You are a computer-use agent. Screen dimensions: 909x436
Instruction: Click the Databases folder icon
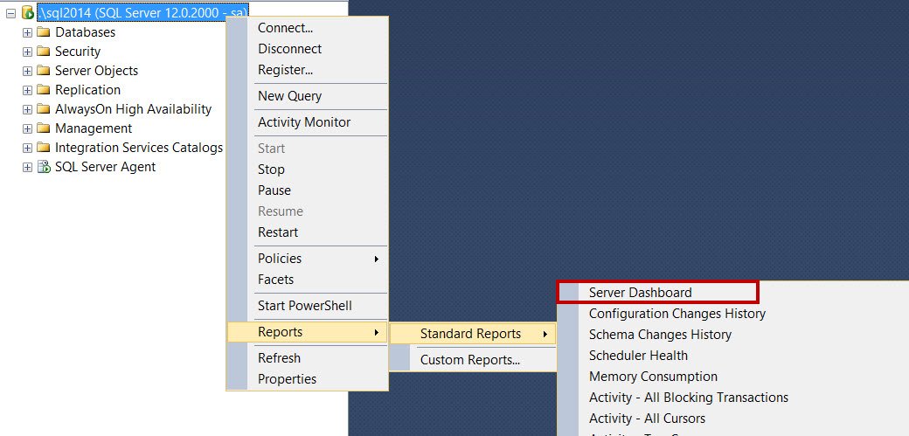click(x=44, y=31)
